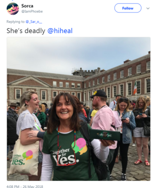The width and height of the screenshot is (157, 188).
Task: Open Sorca's round profile avatar
Action: [x=13, y=9]
